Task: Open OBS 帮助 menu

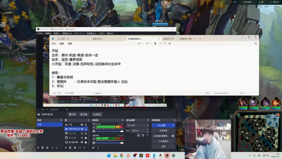Action: [110, 34]
